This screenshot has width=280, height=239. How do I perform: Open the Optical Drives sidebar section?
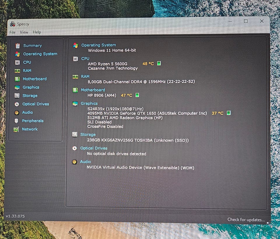(36, 104)
